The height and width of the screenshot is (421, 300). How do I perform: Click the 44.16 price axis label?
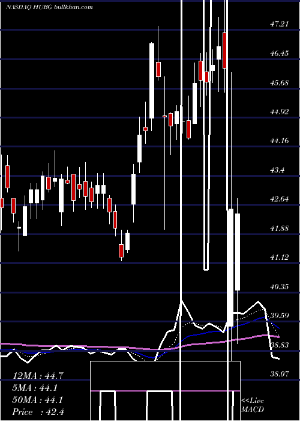tap(280, 140)
